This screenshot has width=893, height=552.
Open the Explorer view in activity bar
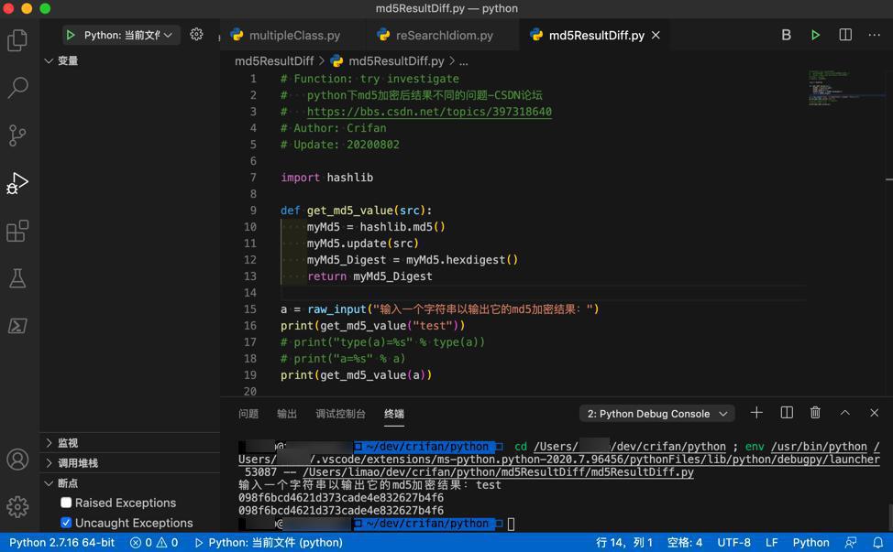[x=17, y=40]
